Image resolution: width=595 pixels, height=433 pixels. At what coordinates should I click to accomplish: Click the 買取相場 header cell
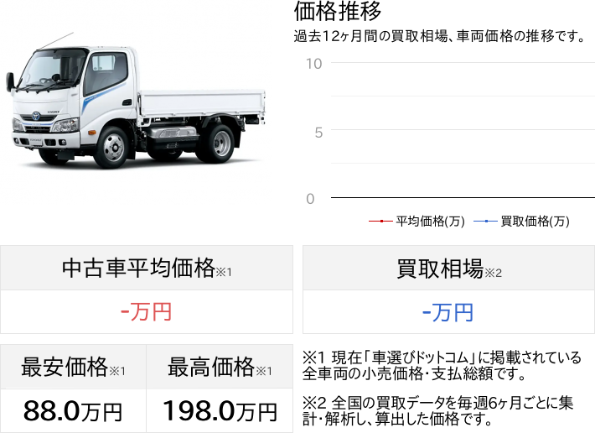pyautogui.click(x=448, y=269)
